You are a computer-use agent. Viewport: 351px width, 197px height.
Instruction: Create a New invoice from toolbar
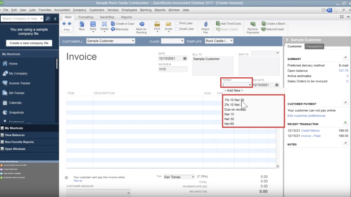point(82,26)
